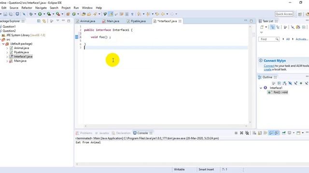Click Remove Launch icon in Console

coord(241,133)
